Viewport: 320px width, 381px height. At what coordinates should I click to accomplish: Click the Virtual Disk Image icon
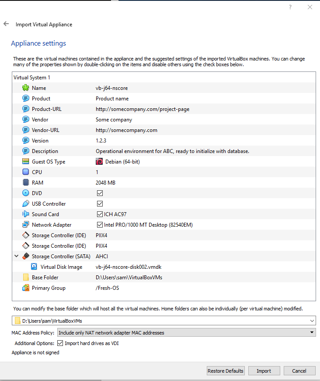(35, 267)
